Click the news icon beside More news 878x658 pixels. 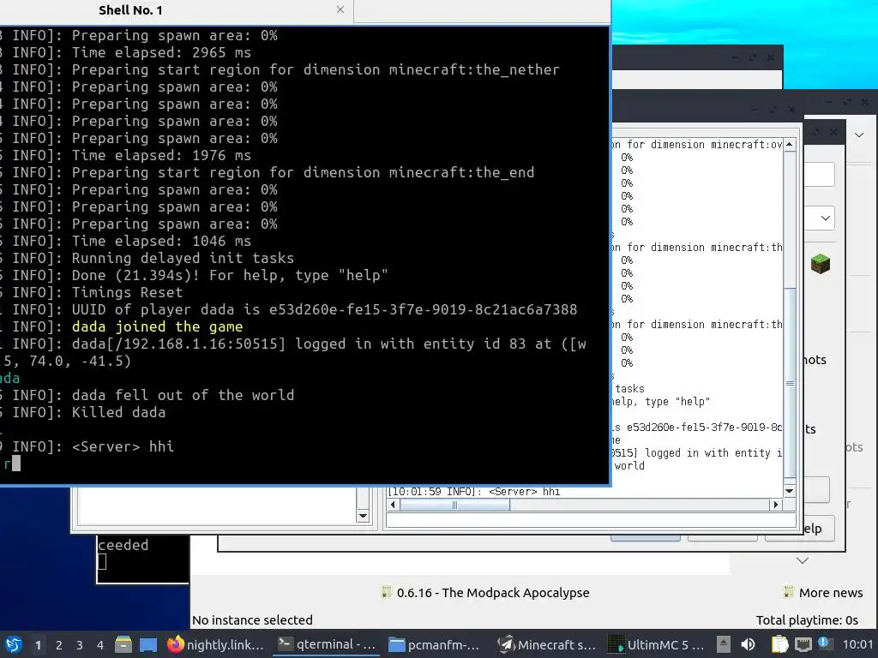(789, 593)
